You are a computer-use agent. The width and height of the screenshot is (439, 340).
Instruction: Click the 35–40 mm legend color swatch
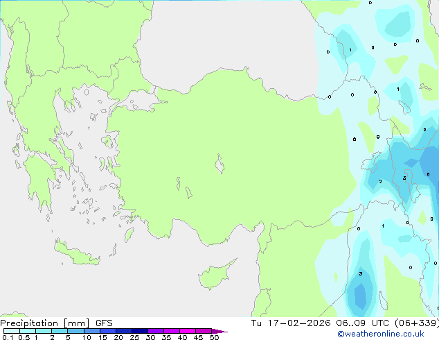click(x=172, y=331)
